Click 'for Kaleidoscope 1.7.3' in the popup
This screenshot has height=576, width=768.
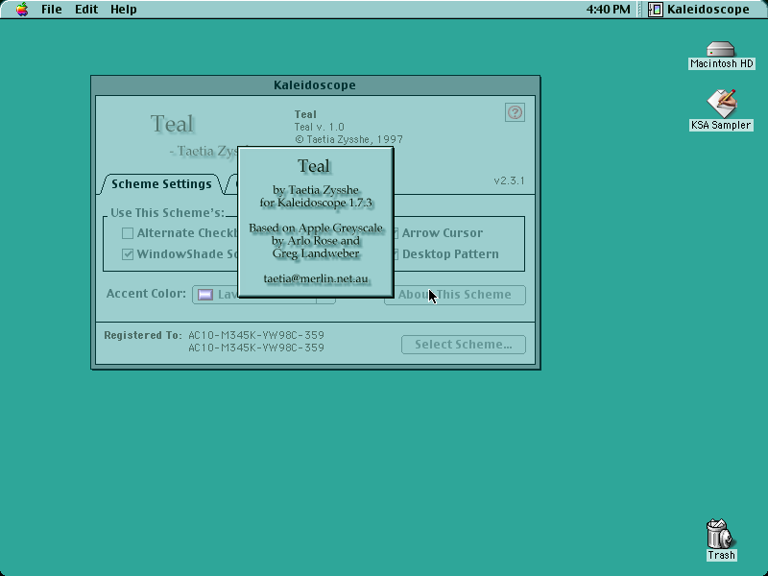[x=316, y=203]
